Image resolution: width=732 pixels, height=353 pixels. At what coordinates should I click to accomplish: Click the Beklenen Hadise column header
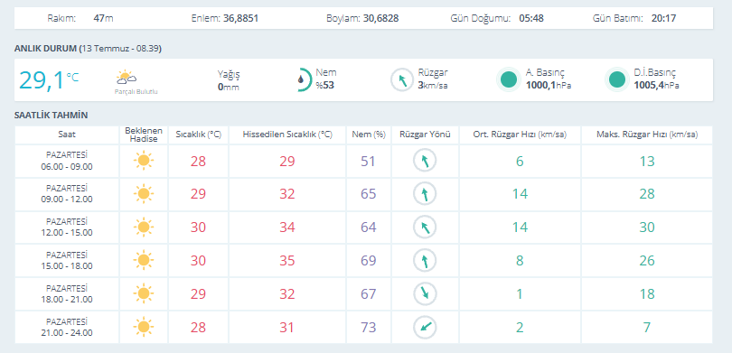pos(144,135)
